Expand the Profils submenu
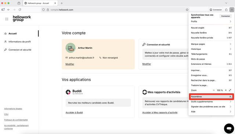Viewport: 235px width, 134px height. coord(211,22)
